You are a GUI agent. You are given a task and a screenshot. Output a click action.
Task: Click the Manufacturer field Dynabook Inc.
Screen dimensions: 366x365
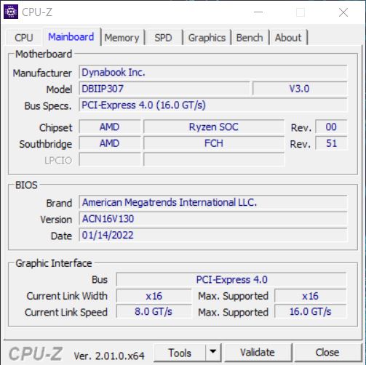213,72
